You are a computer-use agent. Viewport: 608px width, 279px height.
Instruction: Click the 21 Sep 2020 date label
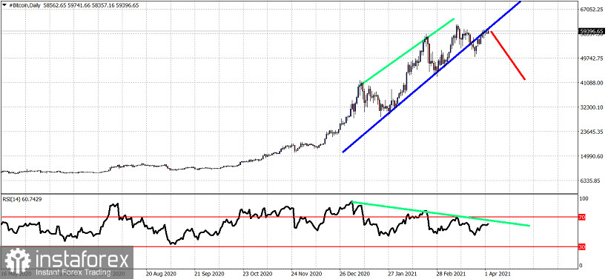[208, 273]
